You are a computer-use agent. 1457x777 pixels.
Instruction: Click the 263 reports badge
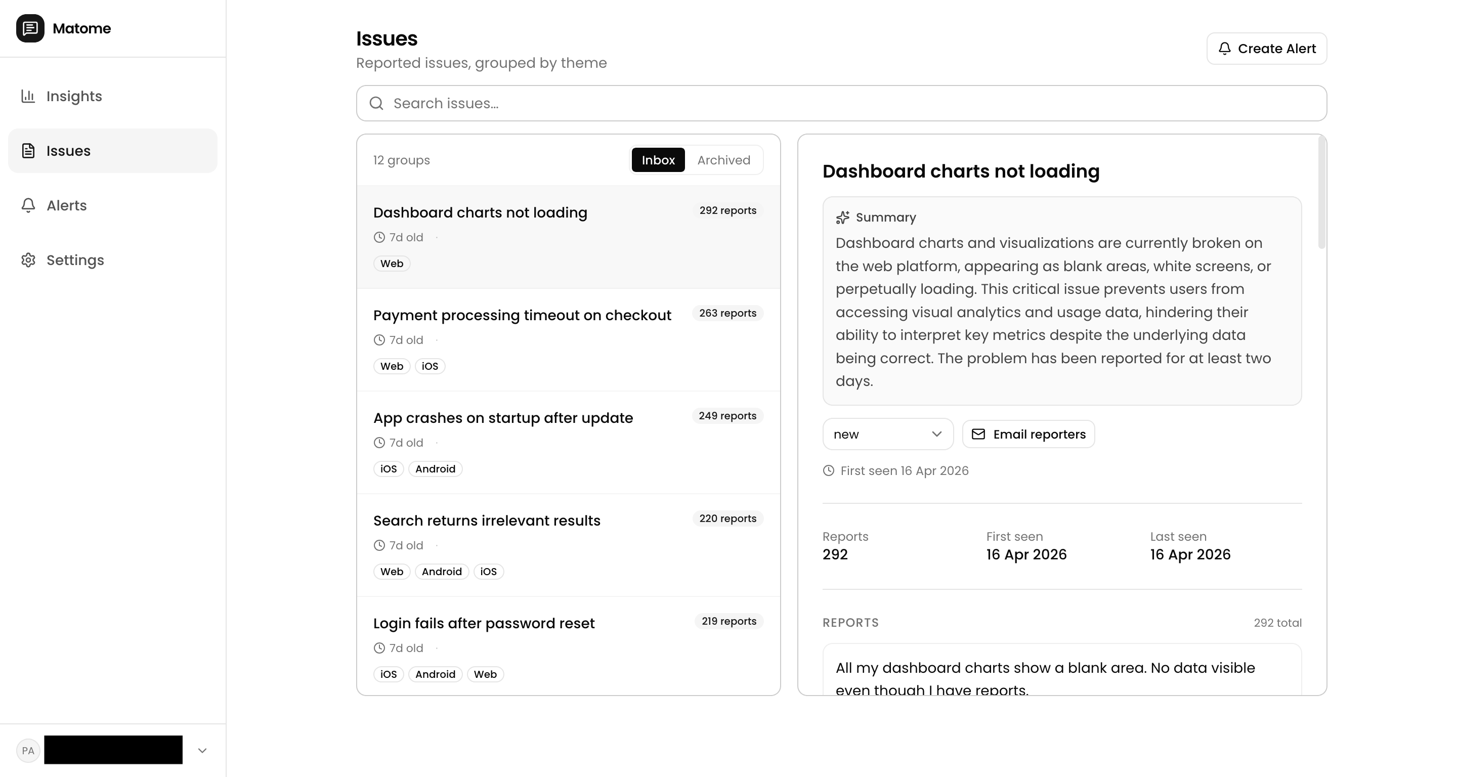(727, 313)
